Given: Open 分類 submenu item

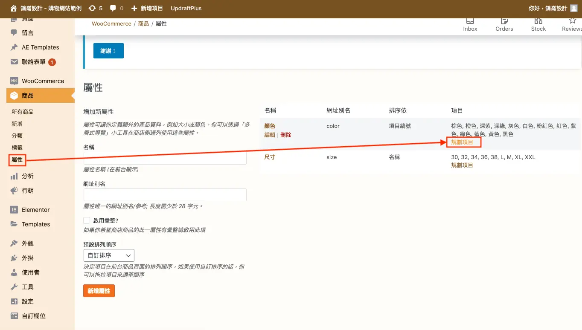Looking at the screenshot, I should [x=17, y=136].
